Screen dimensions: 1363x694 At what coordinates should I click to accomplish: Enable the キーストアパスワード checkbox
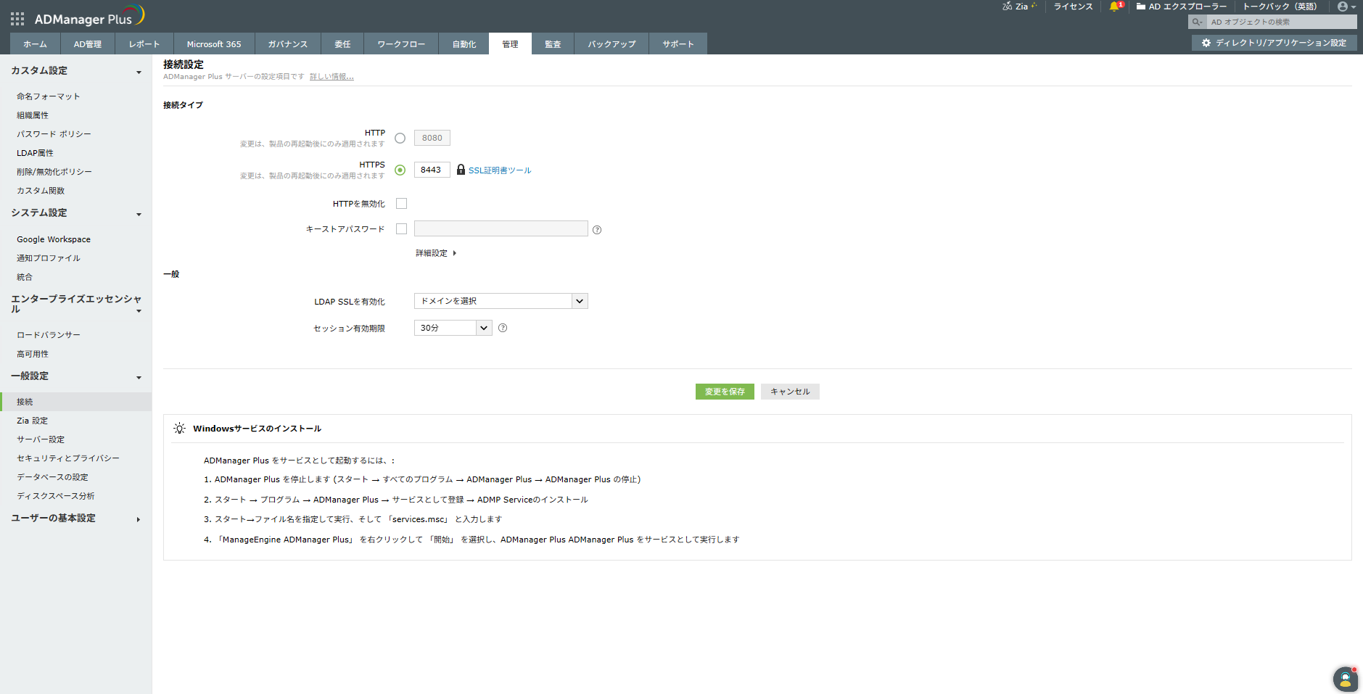coord(402,229)
